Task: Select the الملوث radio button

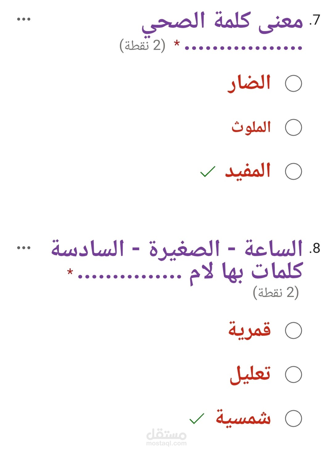Action: pos(293,127)
